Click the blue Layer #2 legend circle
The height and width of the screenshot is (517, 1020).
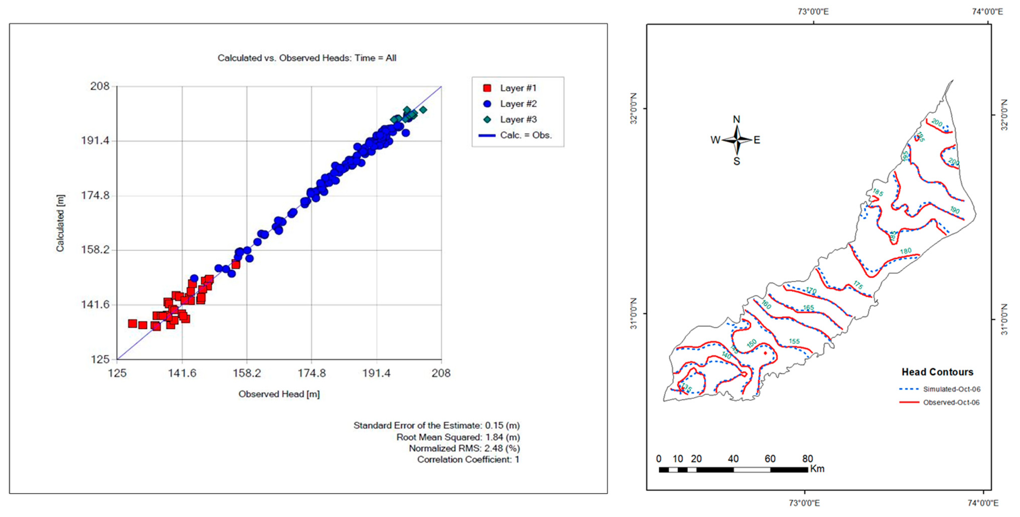[x=487, y=104]
